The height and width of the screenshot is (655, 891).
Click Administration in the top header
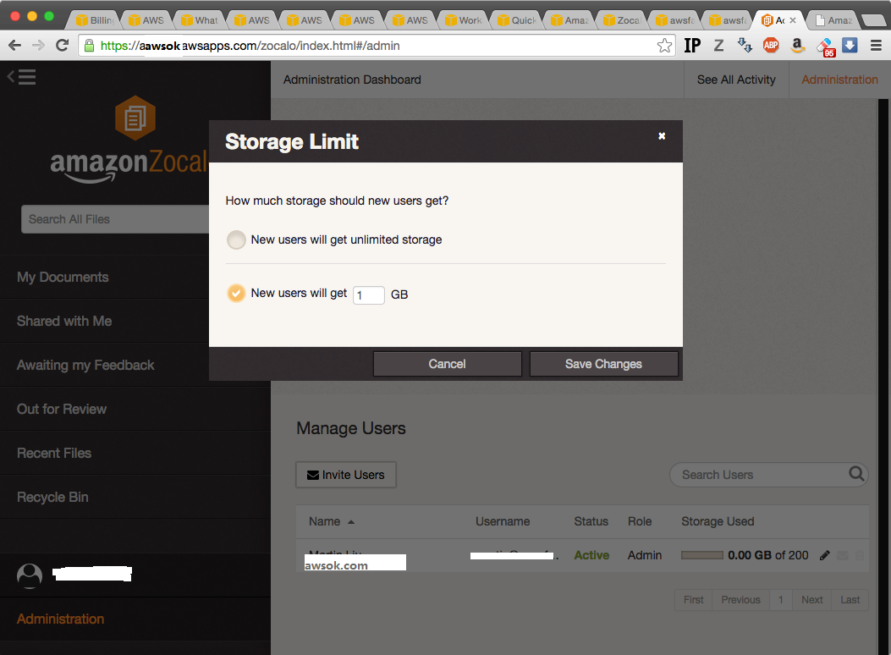840,80
